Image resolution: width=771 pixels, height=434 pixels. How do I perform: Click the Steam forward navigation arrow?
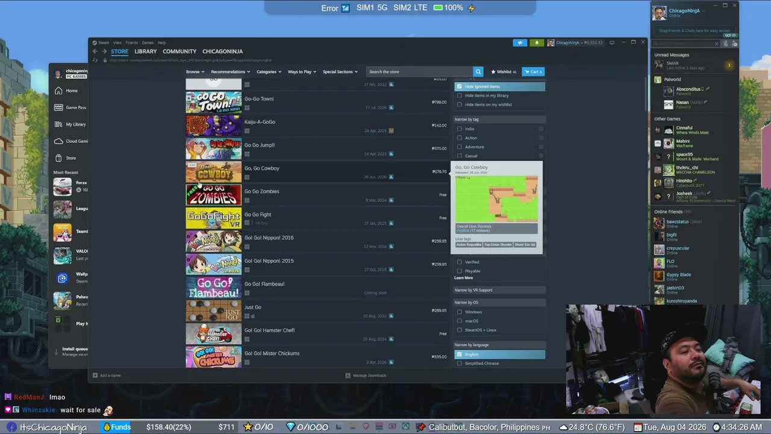tap(104, 51)
